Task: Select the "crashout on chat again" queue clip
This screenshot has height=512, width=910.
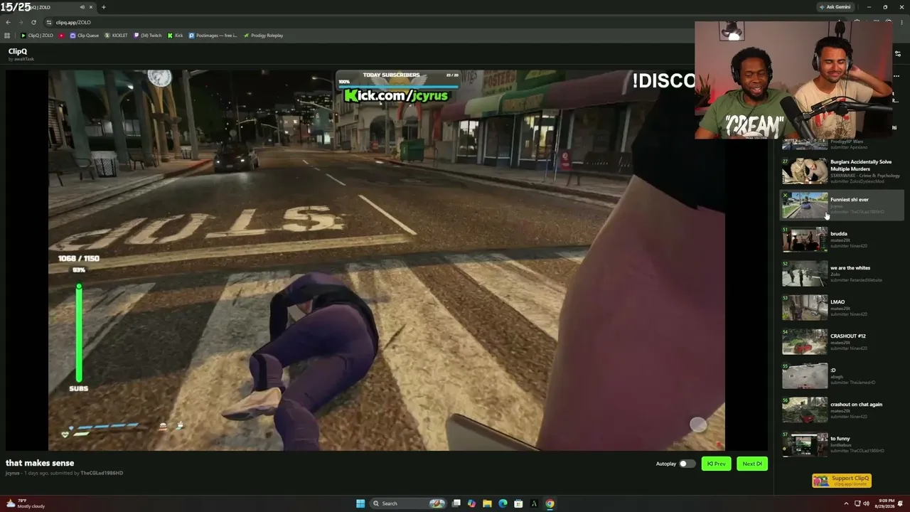Action: tap(842, 410)
